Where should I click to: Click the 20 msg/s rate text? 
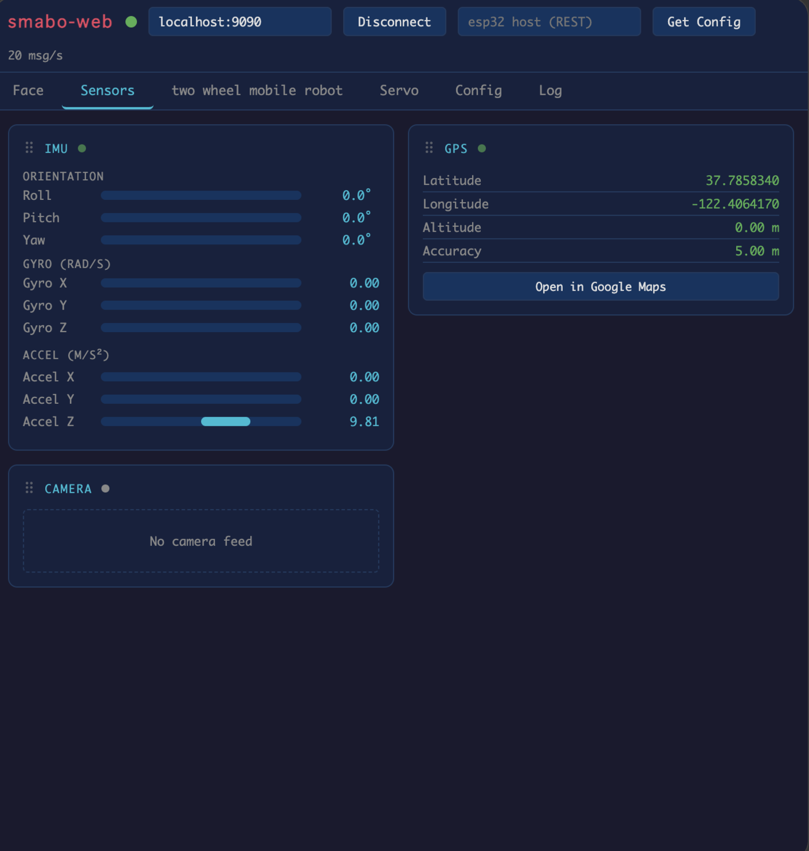(35, 55)
